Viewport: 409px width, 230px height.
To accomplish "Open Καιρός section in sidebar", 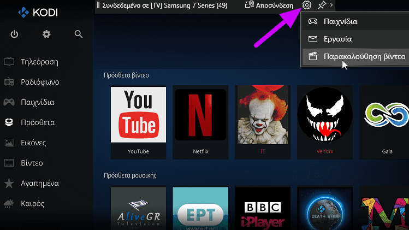I will pos(32,203).
